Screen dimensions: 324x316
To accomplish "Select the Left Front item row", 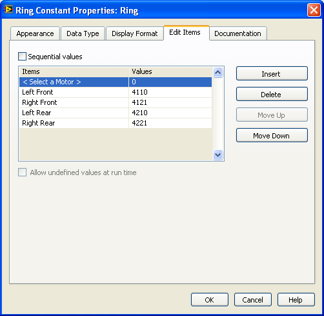I will 116,92.
